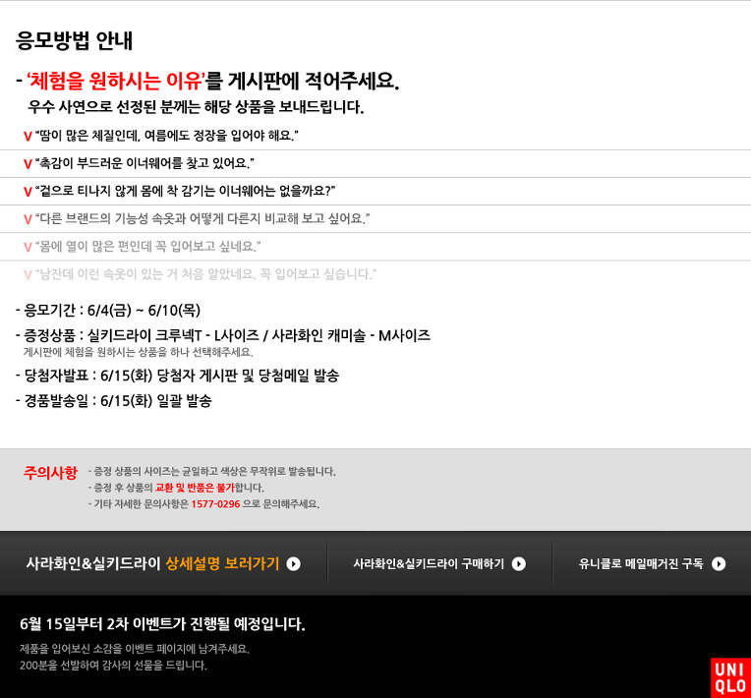Click quote 촉감이 부드러운 이너웨어를 찾고 있어요
751x698 pixels.
point(144,163)
